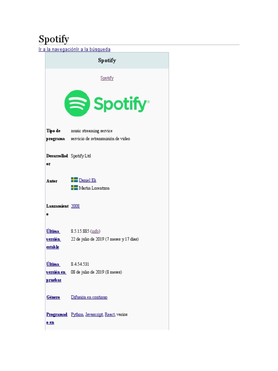Image resolution: width=278 pixels, height=371 pixels.
Task: Click the 'Spotify' infobox header cell
Action: pos(107,61)
